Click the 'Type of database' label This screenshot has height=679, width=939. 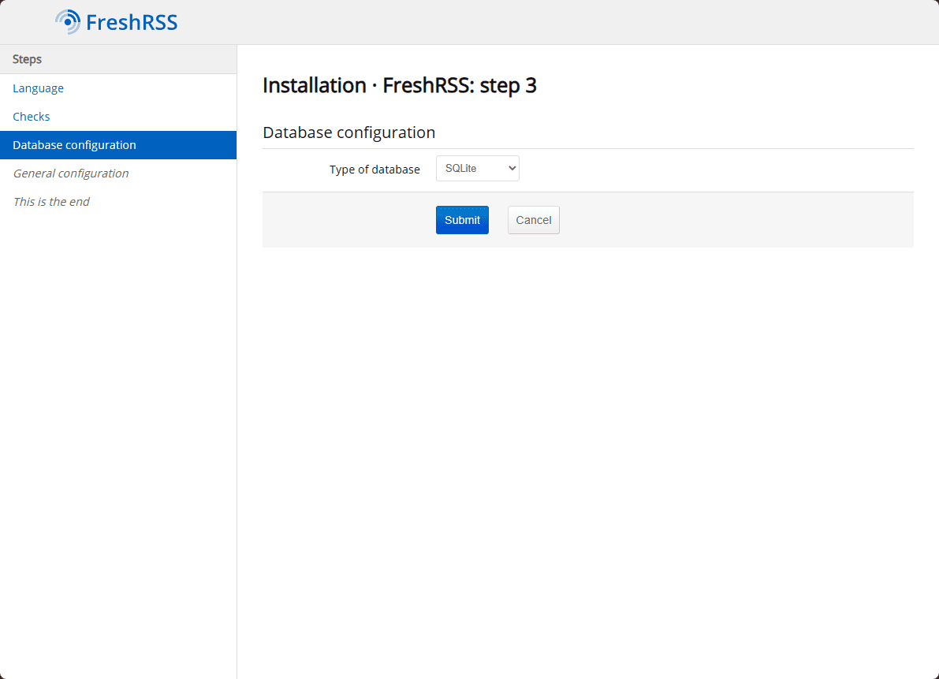coord(374,170)
